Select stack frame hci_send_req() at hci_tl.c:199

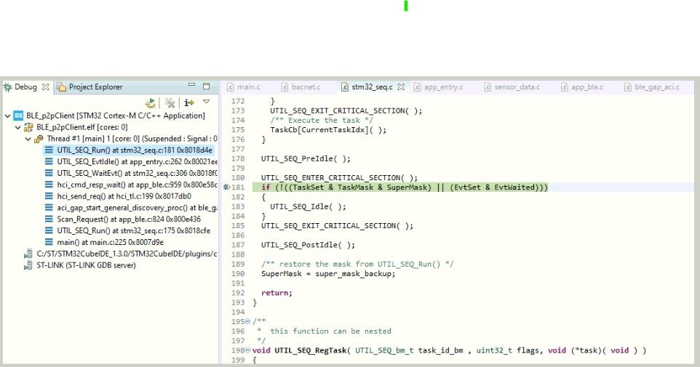tap(124, 196)
